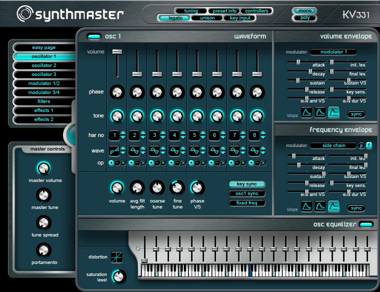
Task: Click the master tune knob
Action: click(x=43, y=195)
